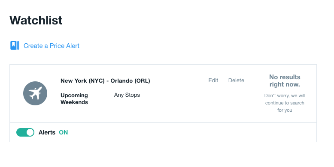Click the round airplane flight icon
The width and height of the screenshot is (334, 167).
pos(35,93)
